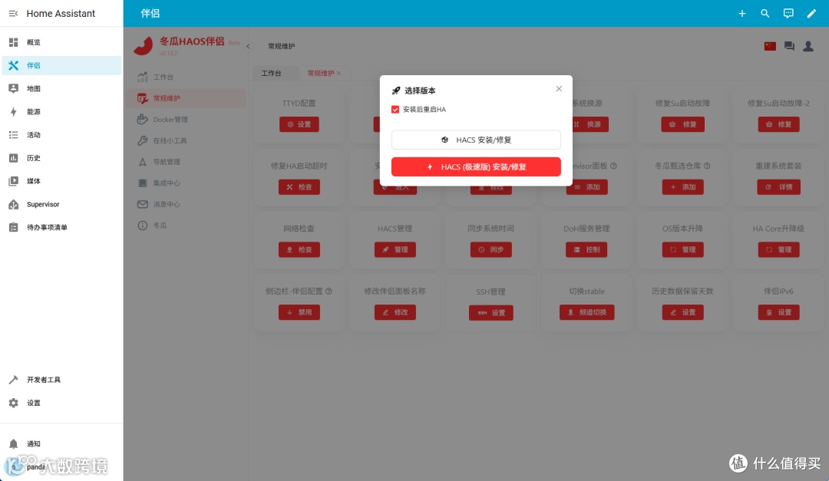829x481 pixels.
Task: Open the 概览 overview sidebar item
Action: coord(61,42)
